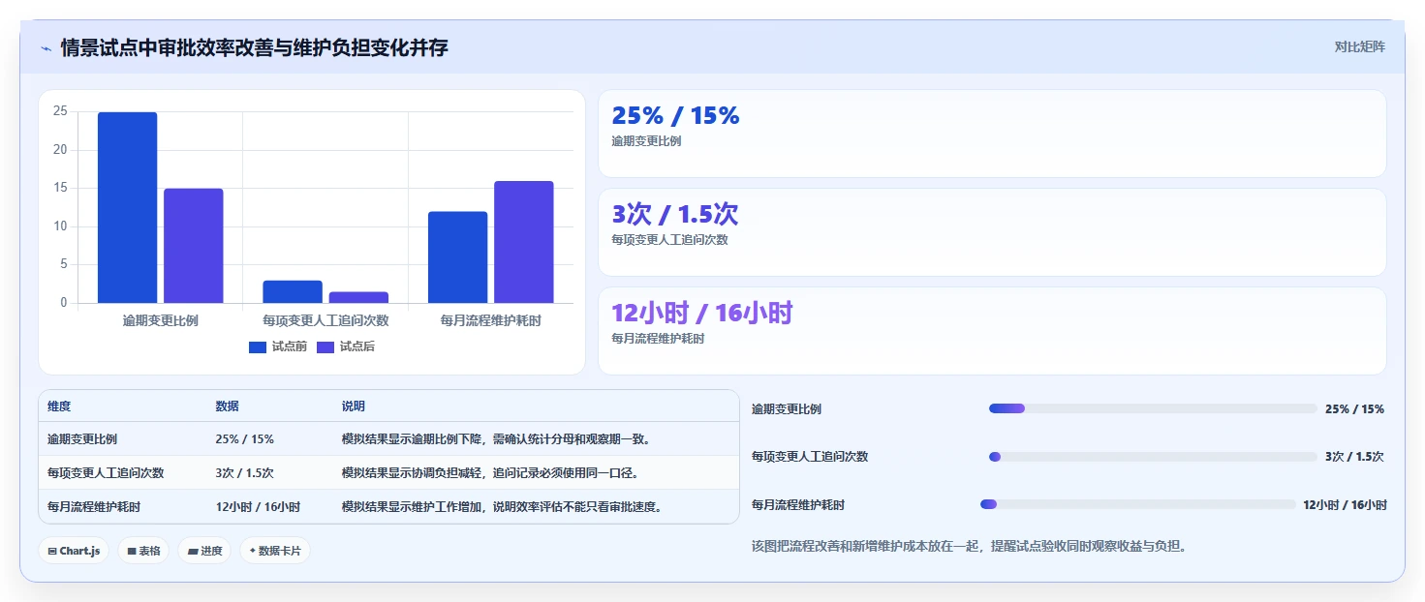Click the note about 统计分母和观察期一致
Screen dimensions: 1425x602
pos(498,439)
